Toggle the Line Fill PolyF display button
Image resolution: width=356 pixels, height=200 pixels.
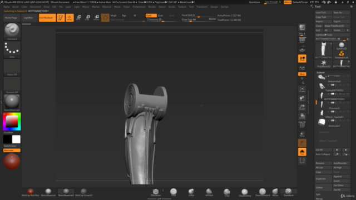point(302,124)
